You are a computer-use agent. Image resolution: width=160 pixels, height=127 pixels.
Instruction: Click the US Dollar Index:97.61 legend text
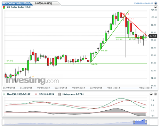[x=19, y=7]
